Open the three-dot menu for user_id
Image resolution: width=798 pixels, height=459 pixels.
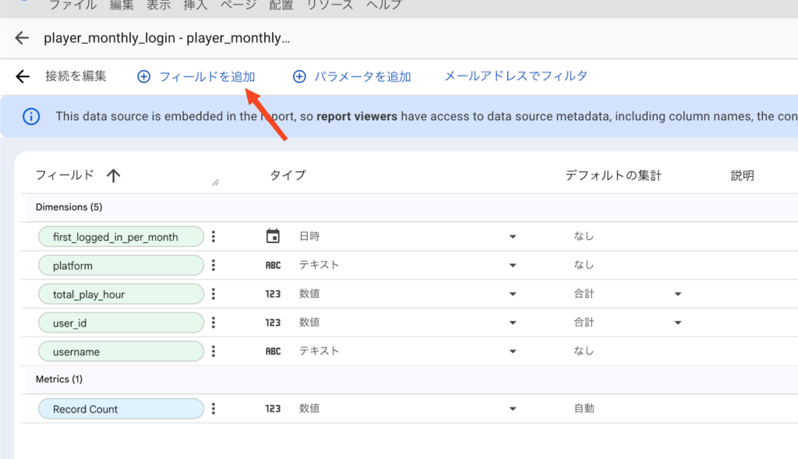click(x=214, y=323)
